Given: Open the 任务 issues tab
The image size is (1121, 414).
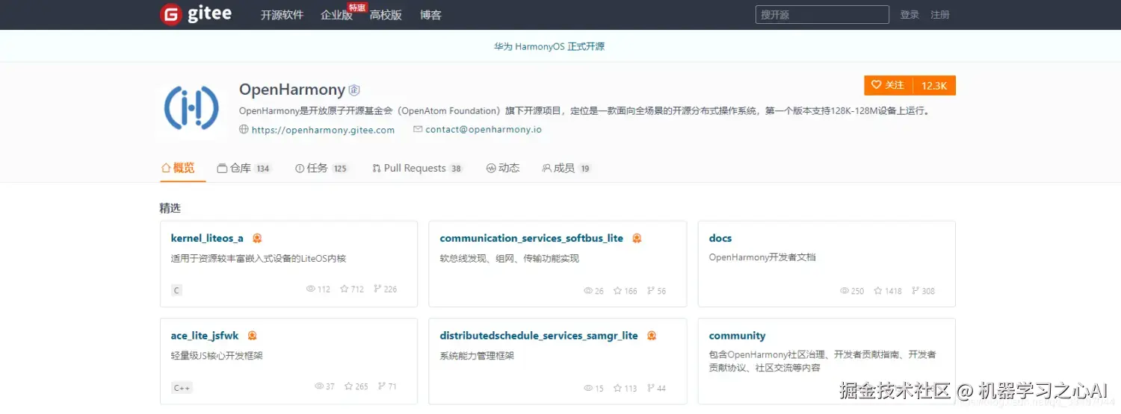Looking at the screenshot, I should click(x=322, y=169).
